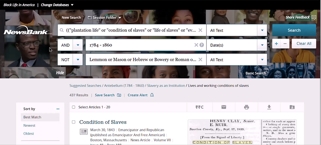The width and height of the screenshot is (321, 145).
Task: Sort results by Oldest
Action: (29, 133)
